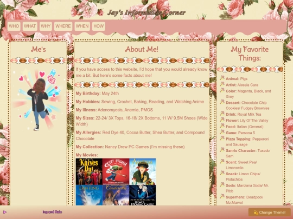This screenshot has height=219, width=293.
Task: Click the bullet icon beside Flower entry
Action: 222,120
